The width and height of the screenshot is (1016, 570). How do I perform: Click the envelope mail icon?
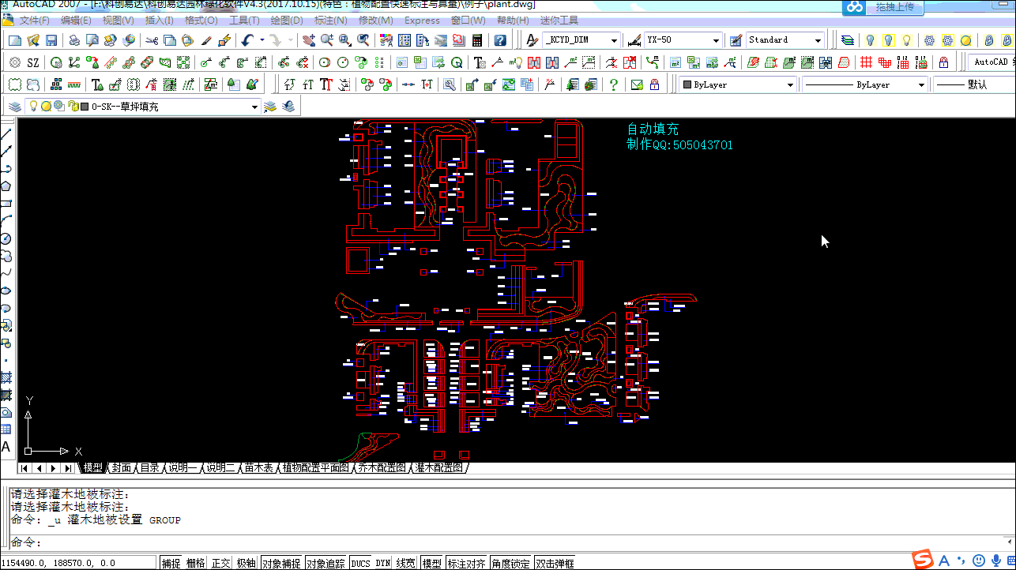click(637, 84)
